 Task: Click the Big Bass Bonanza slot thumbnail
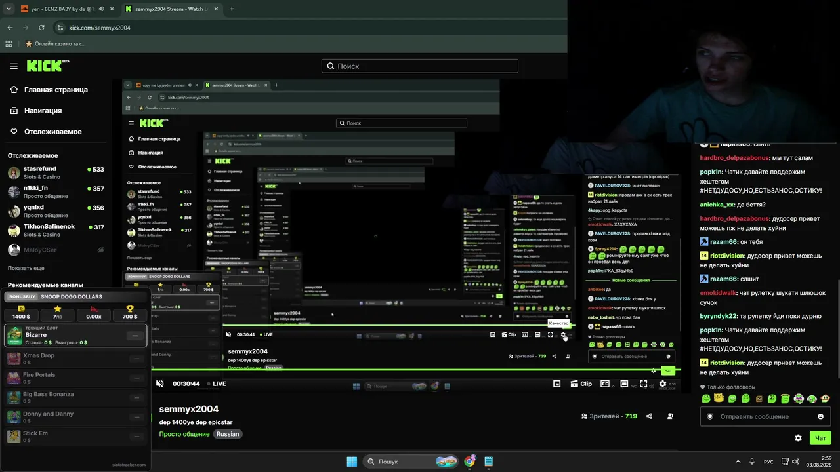click(x=14, y=397)
